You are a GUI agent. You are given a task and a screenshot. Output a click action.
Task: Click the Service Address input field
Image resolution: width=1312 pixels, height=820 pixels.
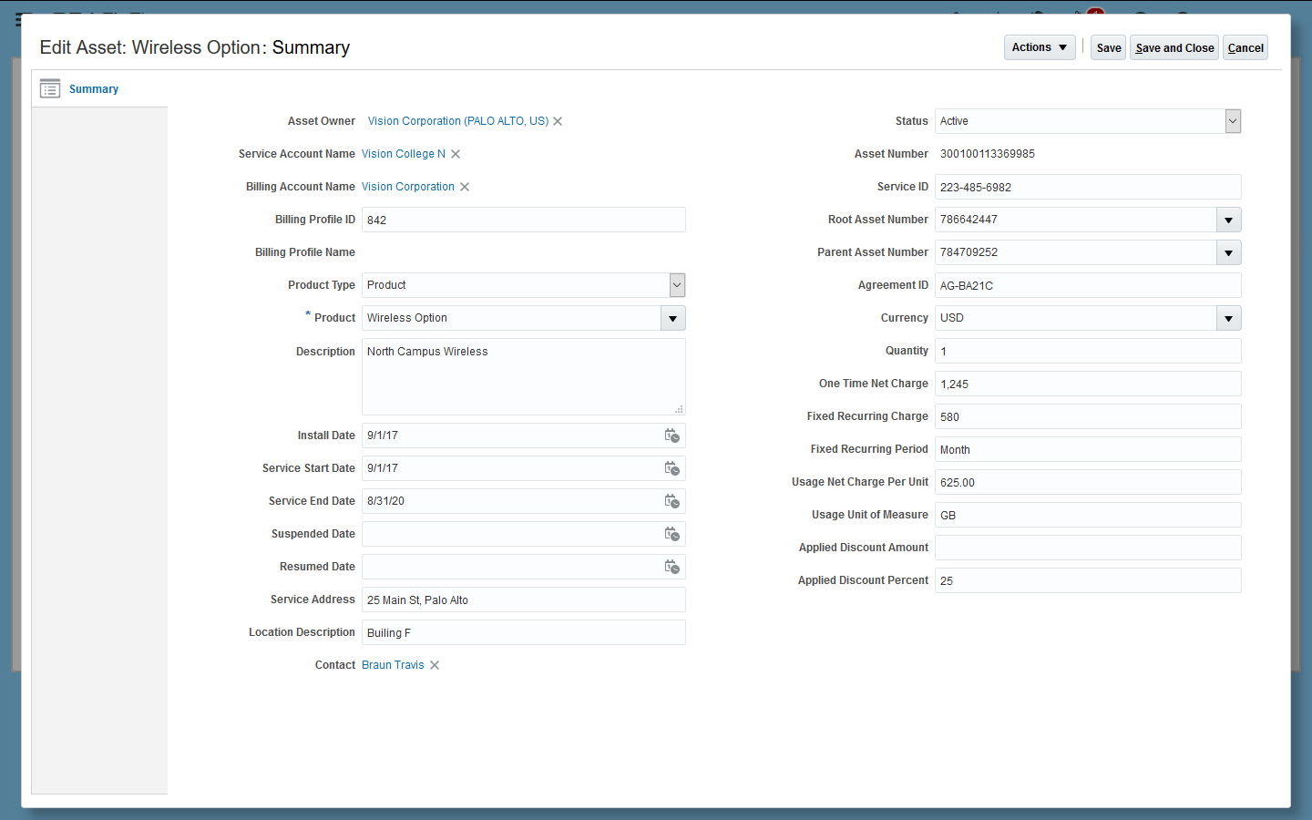pyautogui.click(x=524, y=600)
